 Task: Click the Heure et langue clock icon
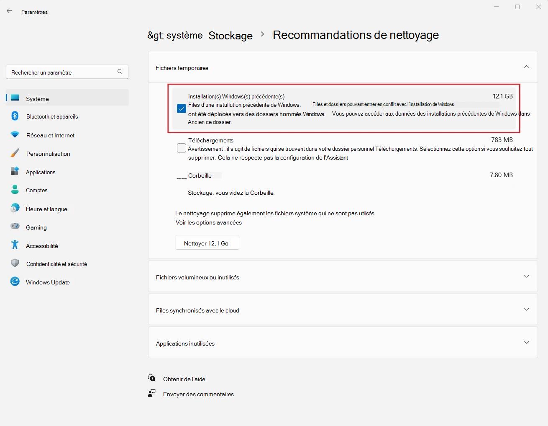pos(15,209)
